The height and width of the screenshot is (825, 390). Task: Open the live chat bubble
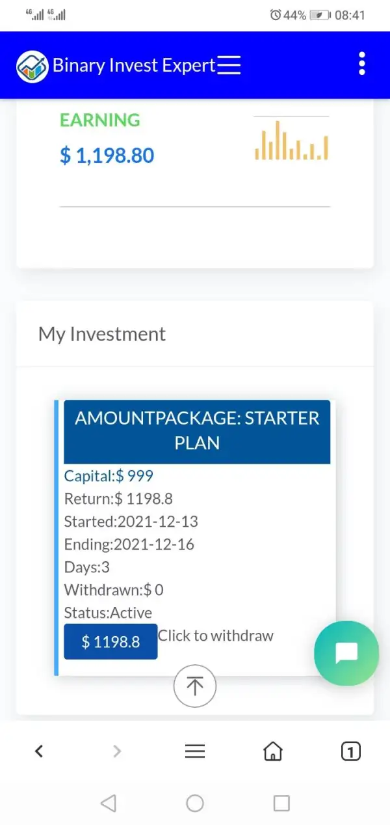[x=346, y=653]
